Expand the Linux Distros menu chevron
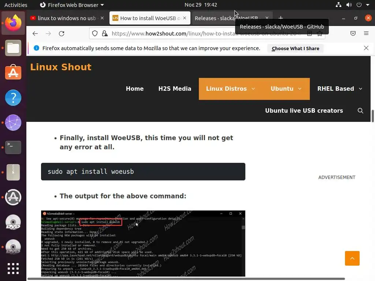This screenshot has height=281, width=375. click(253, 89)
